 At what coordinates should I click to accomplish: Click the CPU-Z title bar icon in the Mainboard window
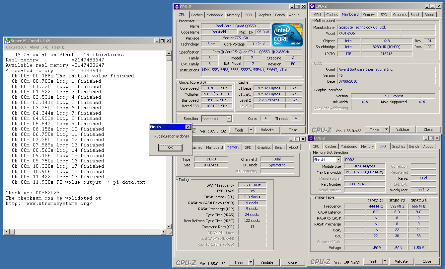[312, 6]
